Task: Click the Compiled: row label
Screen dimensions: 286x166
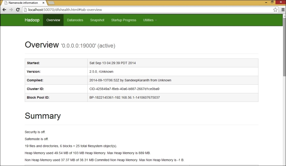Action: tap(35, 80)
